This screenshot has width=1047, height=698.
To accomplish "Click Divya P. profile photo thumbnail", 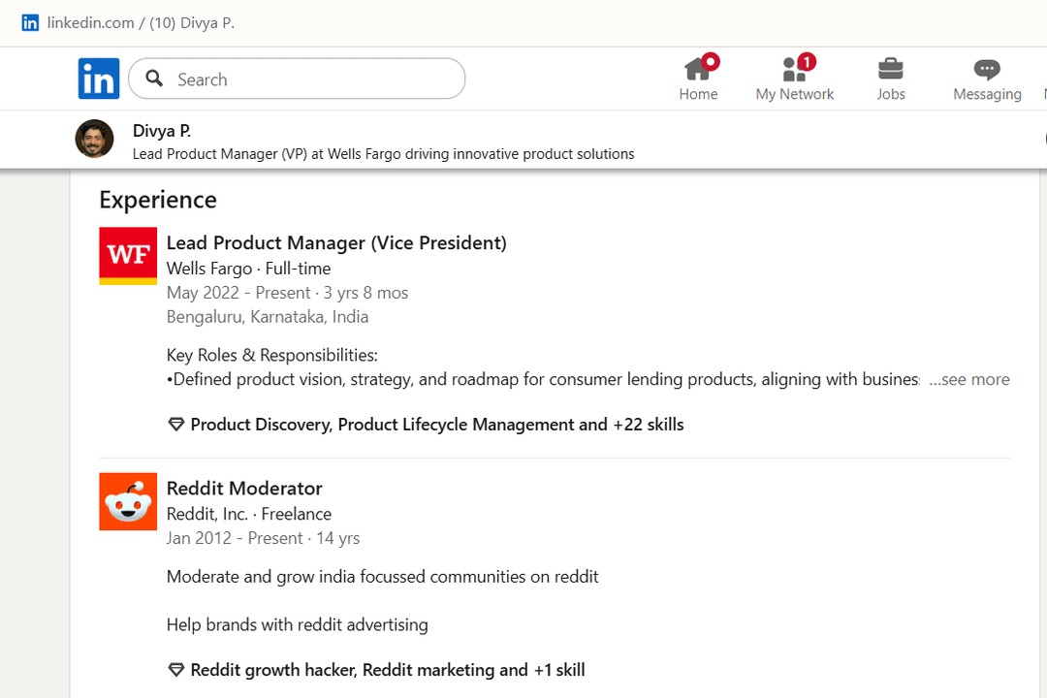I will [x=94, y=139].
